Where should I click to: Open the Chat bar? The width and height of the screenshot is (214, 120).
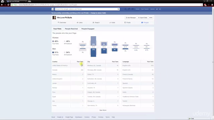click(199, 119)
